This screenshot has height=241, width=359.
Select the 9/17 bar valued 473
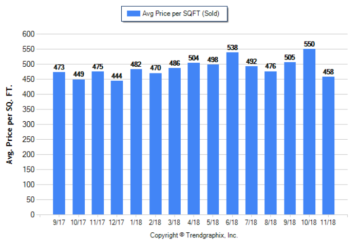59,143
